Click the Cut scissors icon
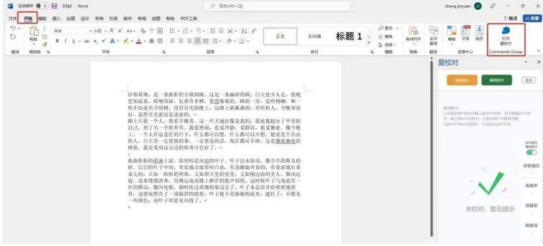The width and height of the screenshot is (543, 246). (44, 28)
